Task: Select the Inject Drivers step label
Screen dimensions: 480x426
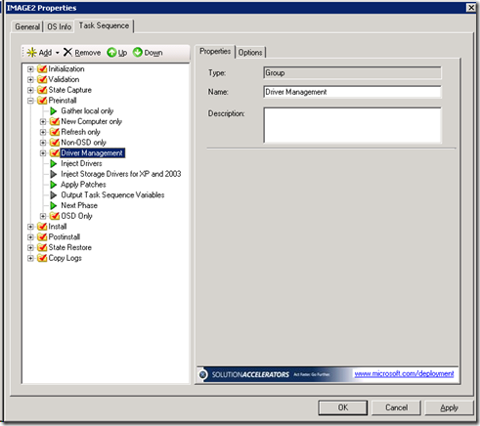Action: coord(81,163)
